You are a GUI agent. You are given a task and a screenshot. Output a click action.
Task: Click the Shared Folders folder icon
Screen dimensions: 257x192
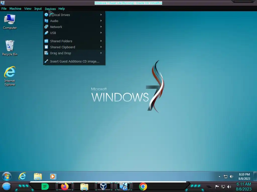click(46, 41)
